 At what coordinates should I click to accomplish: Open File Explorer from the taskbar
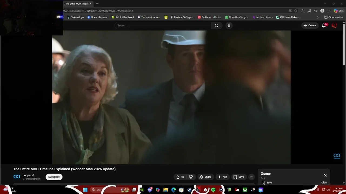(x=165, y=190)
